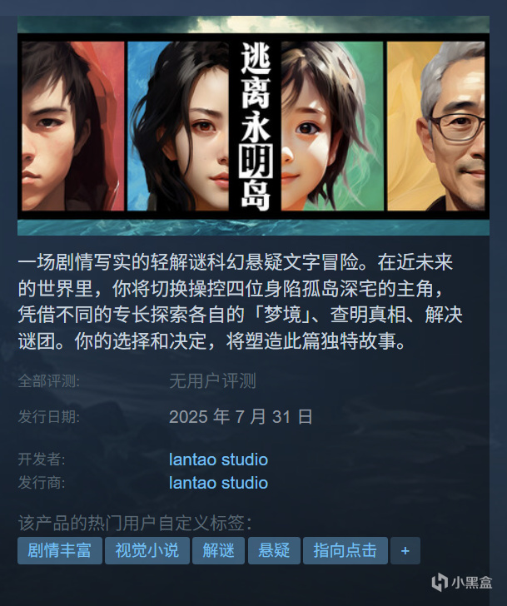Expand more tags with plus button
Viewport: 507px width, 606px height.
coord(405,550)
